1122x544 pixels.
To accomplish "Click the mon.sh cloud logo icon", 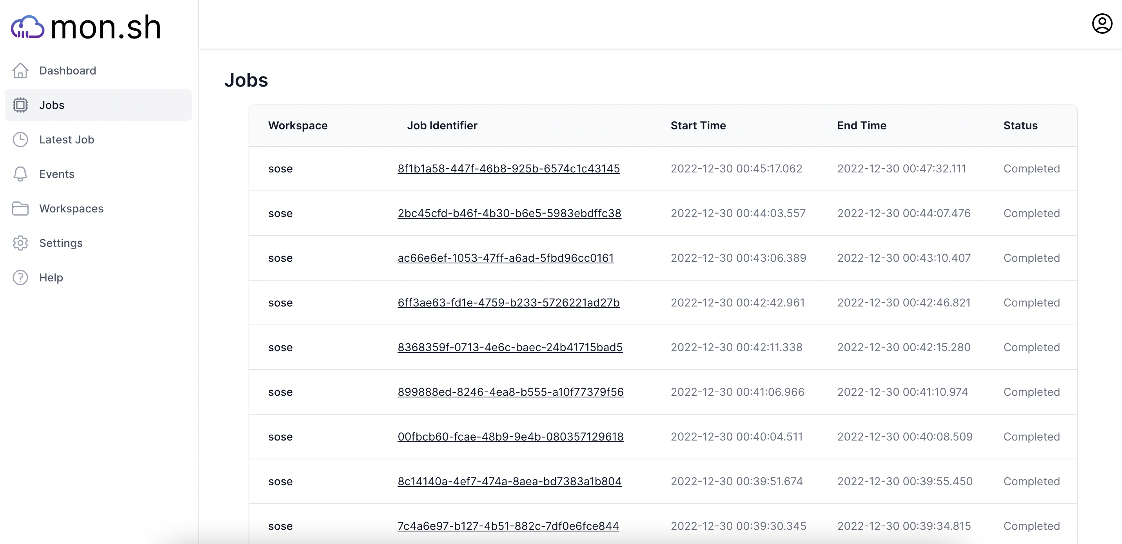I will pos(27,27).
